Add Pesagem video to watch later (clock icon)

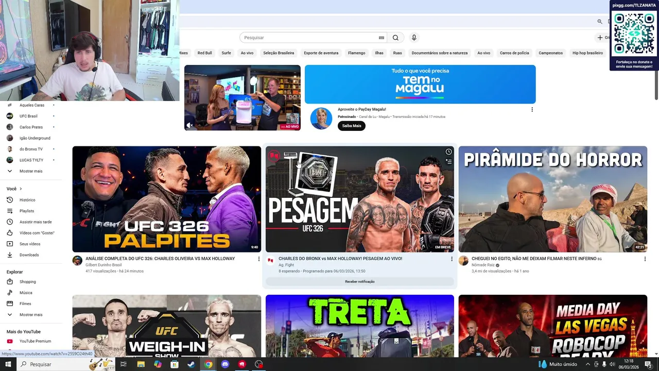(448, 151)
